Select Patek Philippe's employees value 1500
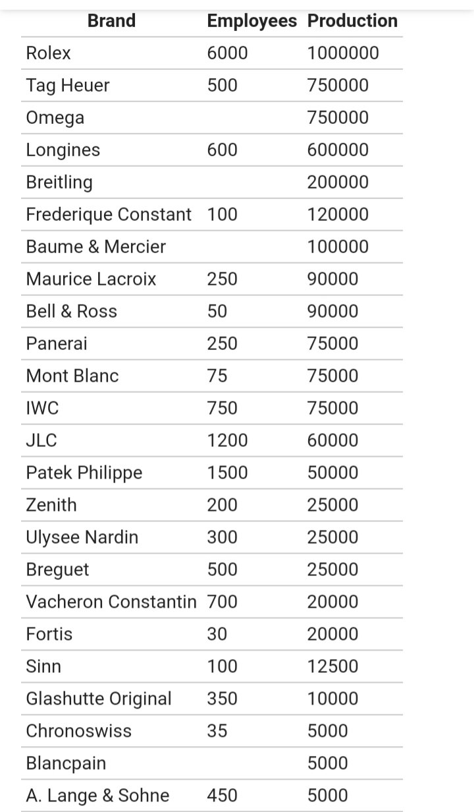The height and width of the screenshot is (812, 474). (227, 473)
